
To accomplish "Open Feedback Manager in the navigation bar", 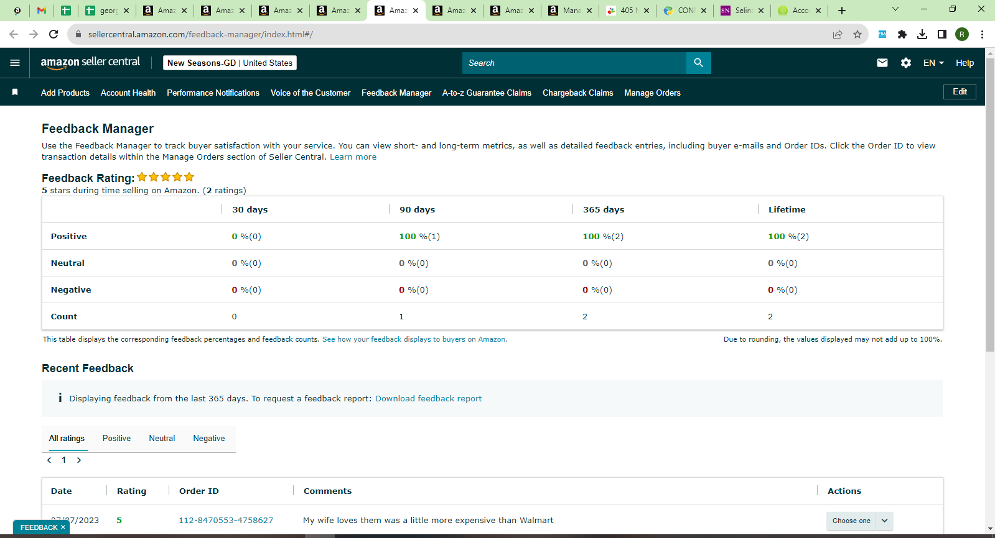I will pyautogui.click(x=396, y=93).
